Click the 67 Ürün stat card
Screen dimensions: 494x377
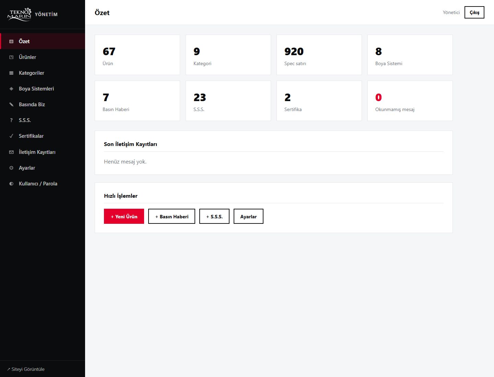137,55
